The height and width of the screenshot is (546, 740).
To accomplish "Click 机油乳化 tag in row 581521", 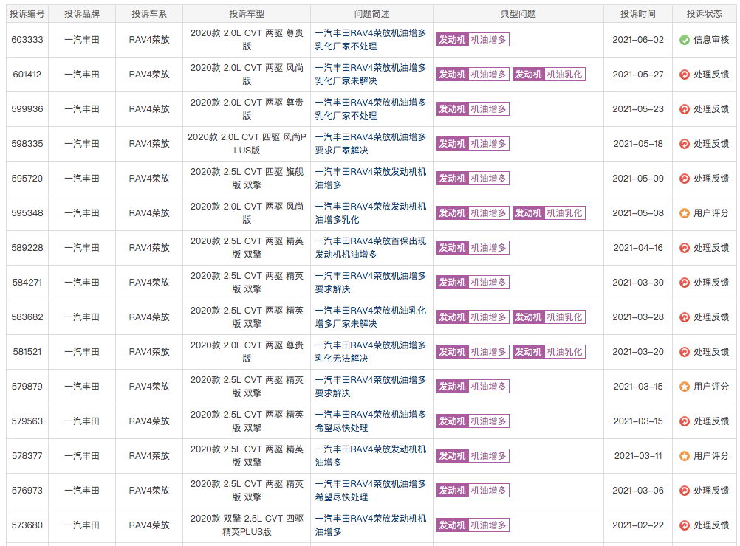I will [x=564, y=352].
